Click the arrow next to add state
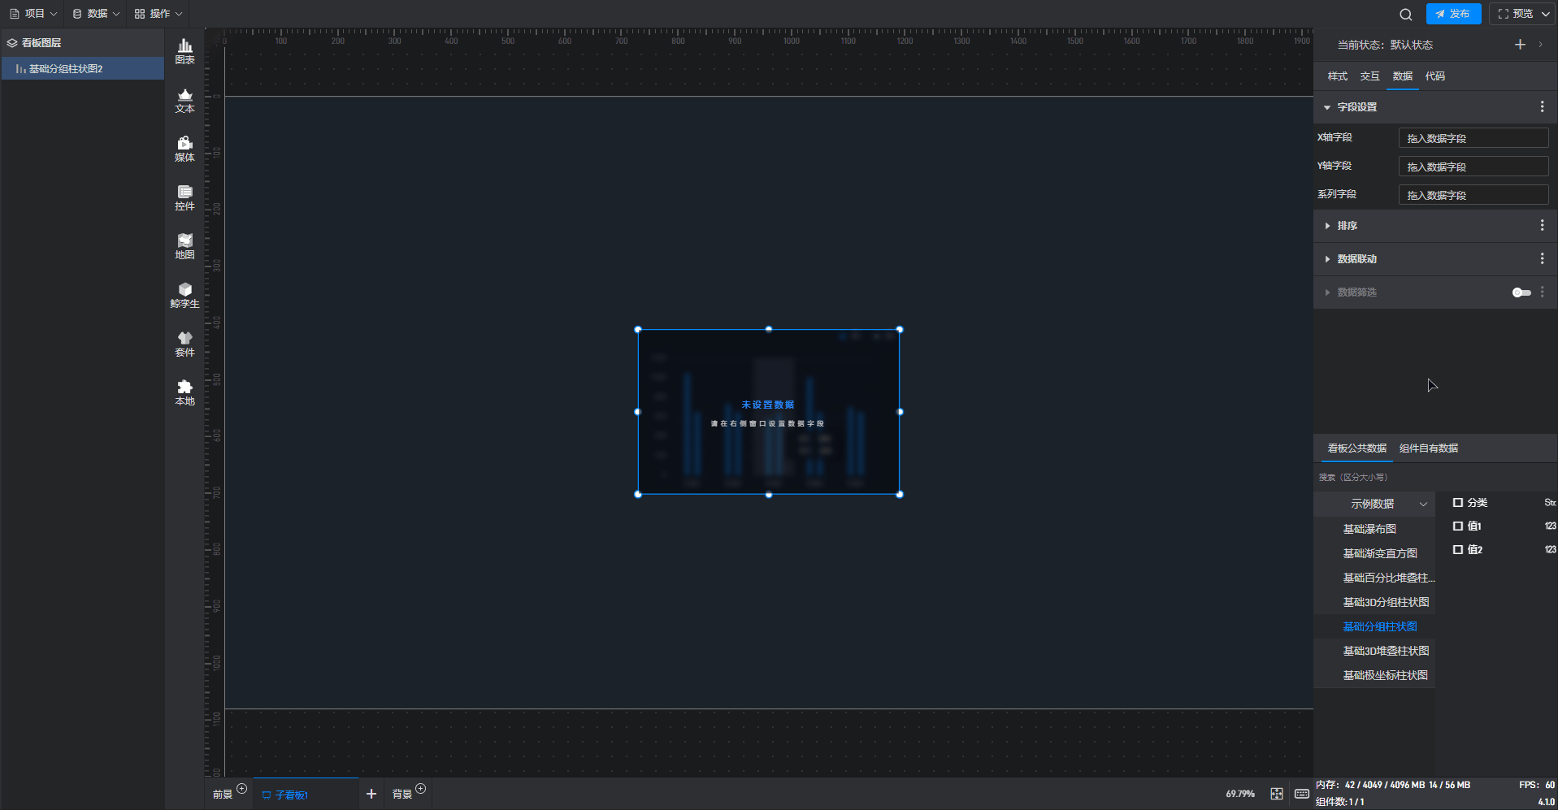 point(1540,45)
